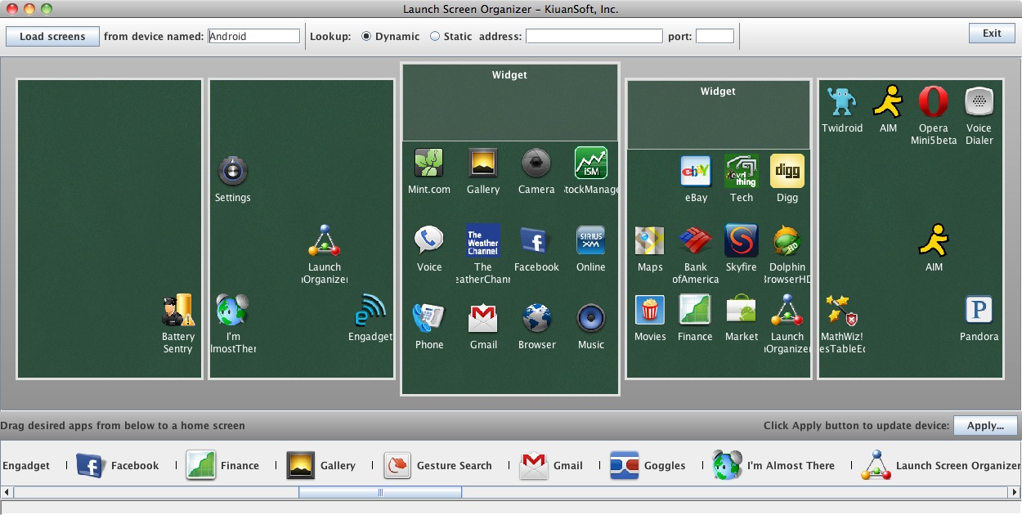
Task: Click Gesture Search in the app list
Action: (x=397, y=465)
